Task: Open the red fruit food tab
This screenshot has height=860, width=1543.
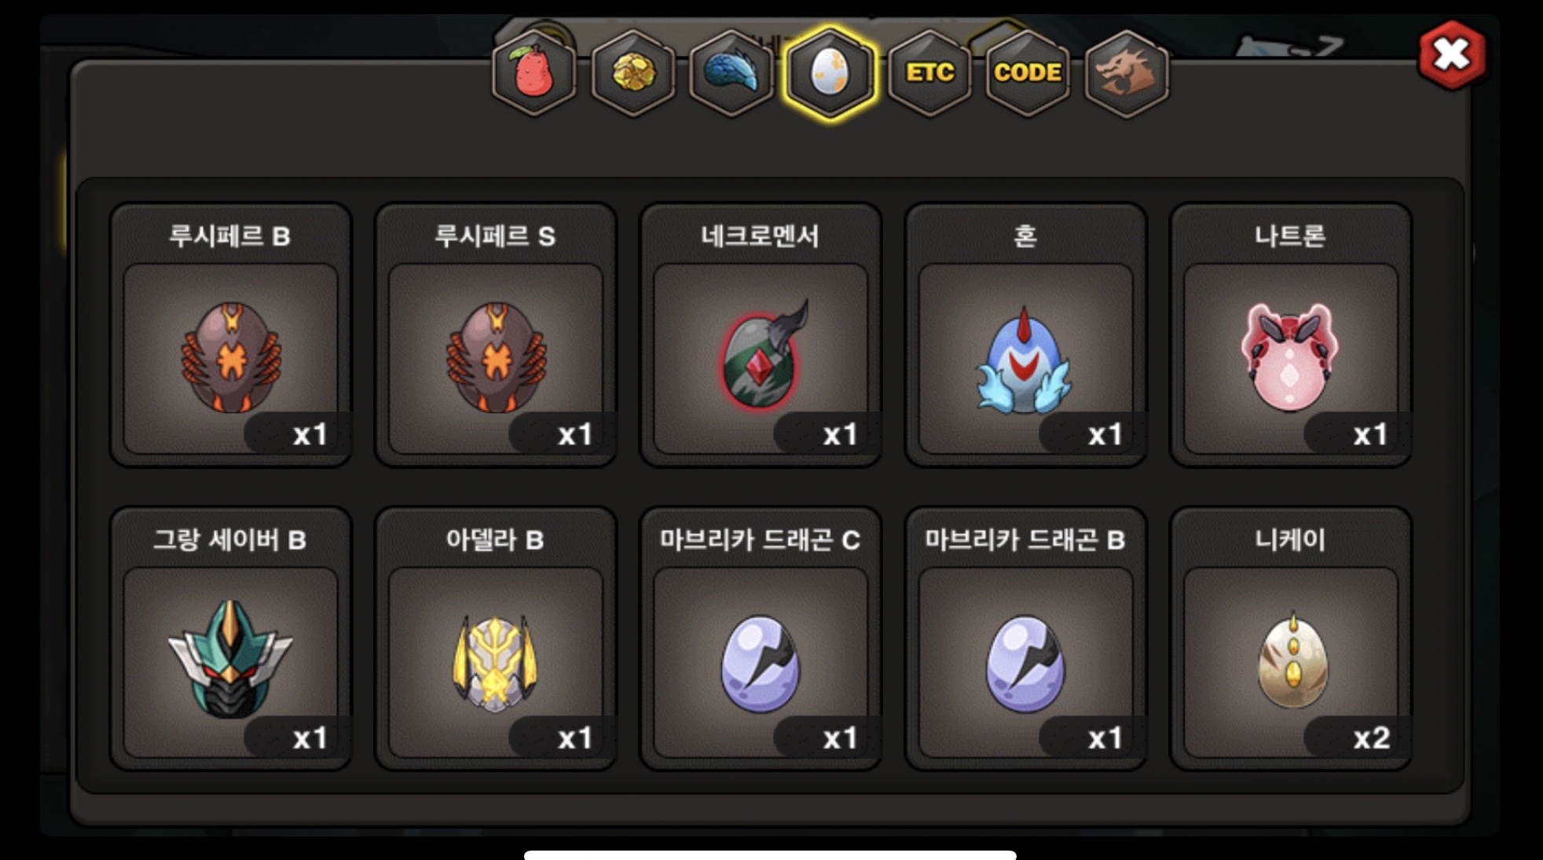Action: click(x=534, y=73)
